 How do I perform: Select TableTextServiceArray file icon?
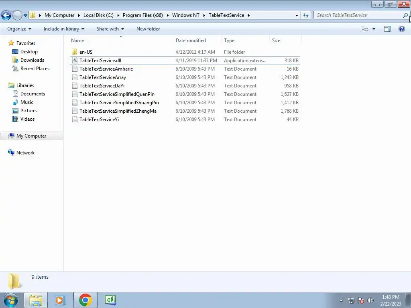coord(75,77)
